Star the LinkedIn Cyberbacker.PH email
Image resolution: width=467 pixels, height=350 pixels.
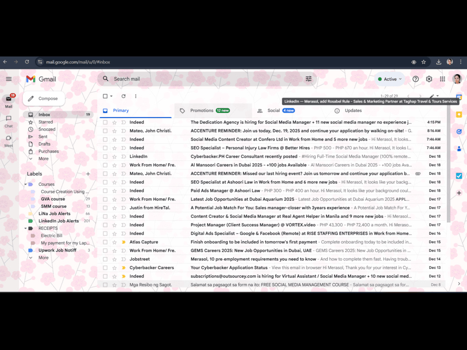pos(114,156)
